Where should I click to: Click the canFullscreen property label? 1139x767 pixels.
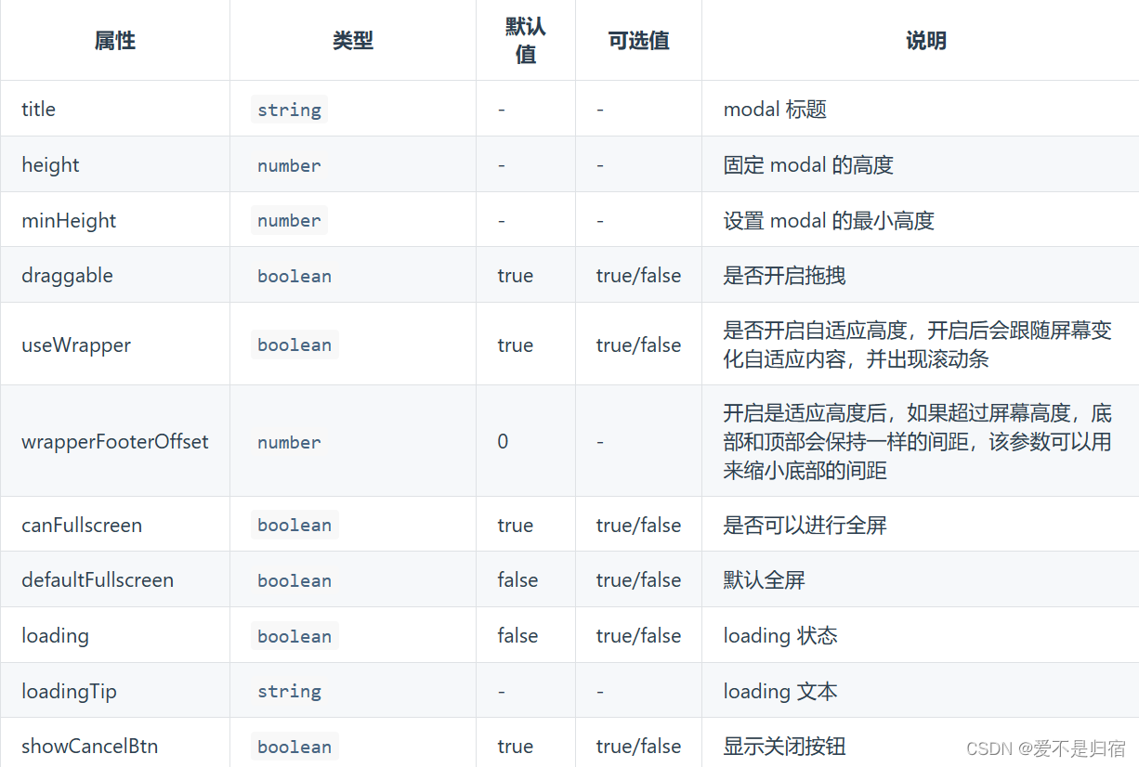[82, 525]
